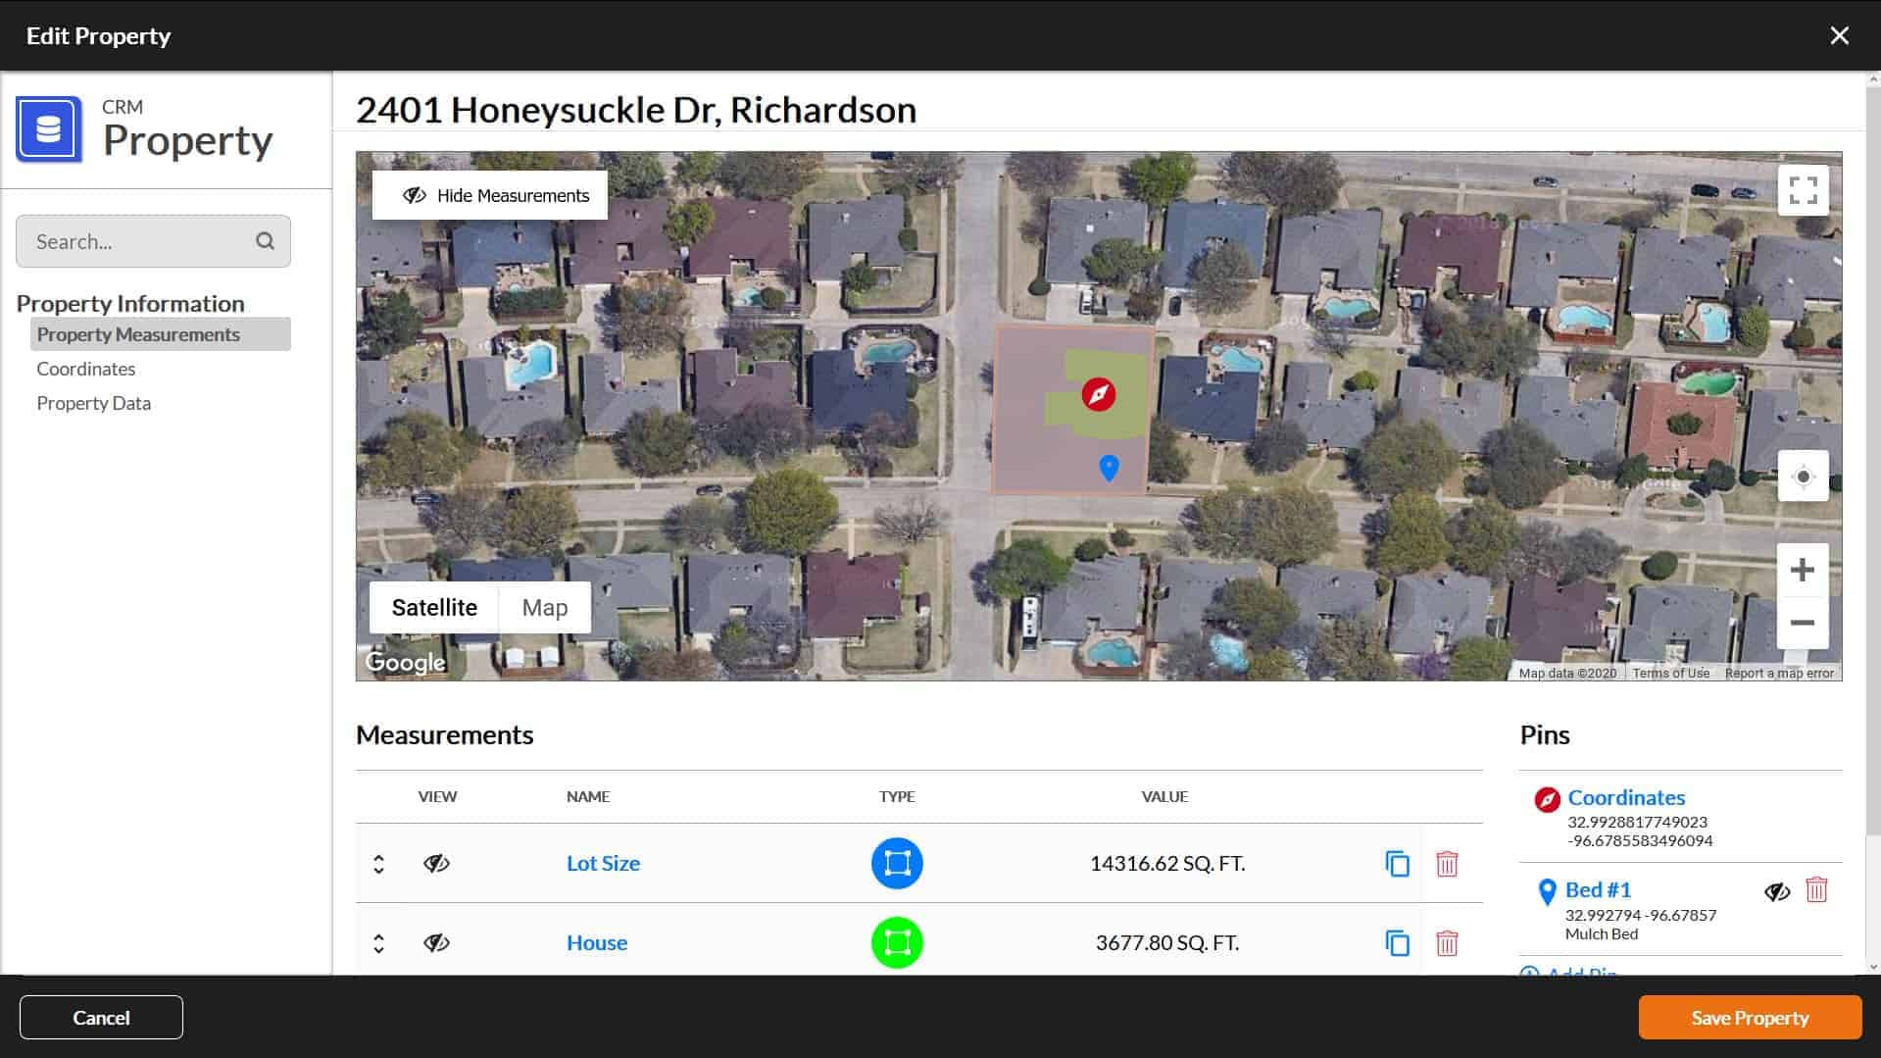The height and width of the screenshot is (1058, 1881).
Task: Click the TYPE column header
Action: 897,796
